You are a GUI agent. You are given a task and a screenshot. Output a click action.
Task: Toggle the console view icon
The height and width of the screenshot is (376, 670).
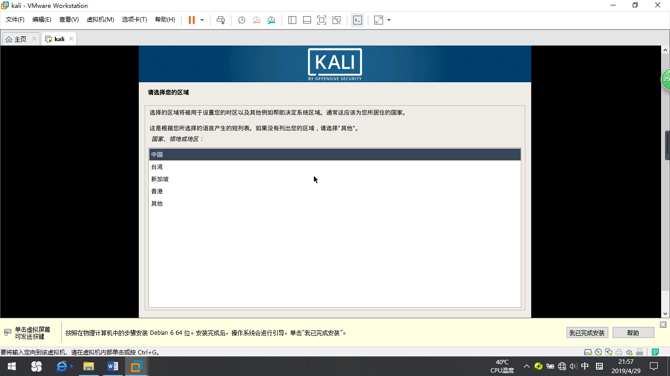(x=358, y=20)
